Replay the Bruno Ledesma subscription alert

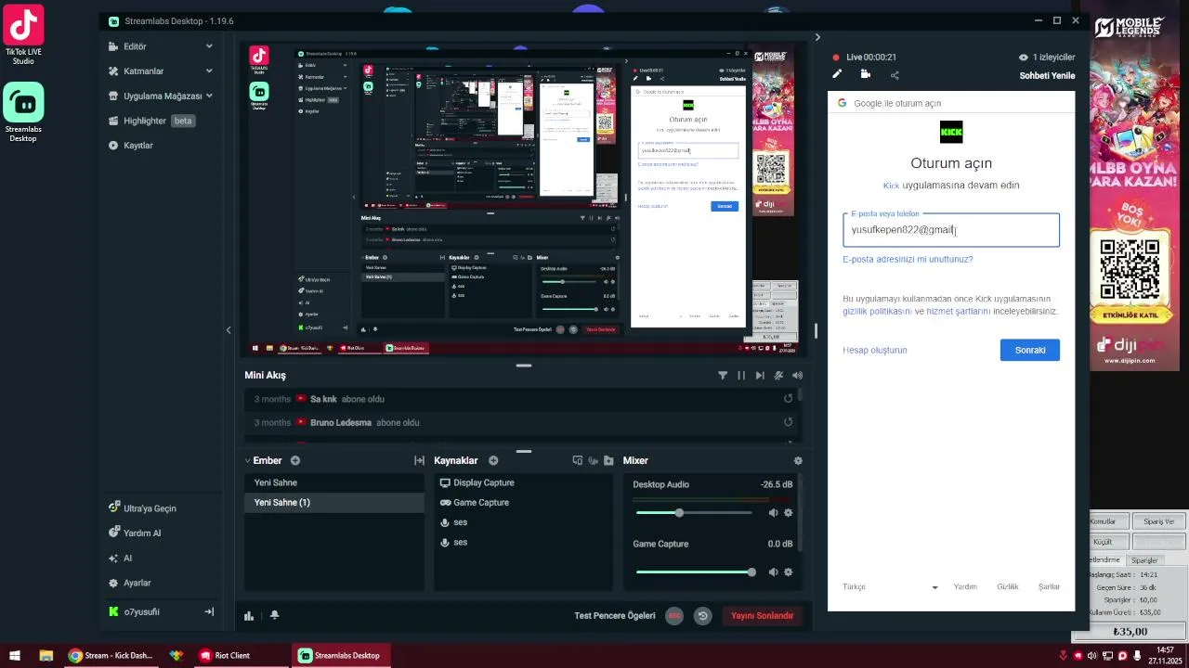[x=788, y=422]
